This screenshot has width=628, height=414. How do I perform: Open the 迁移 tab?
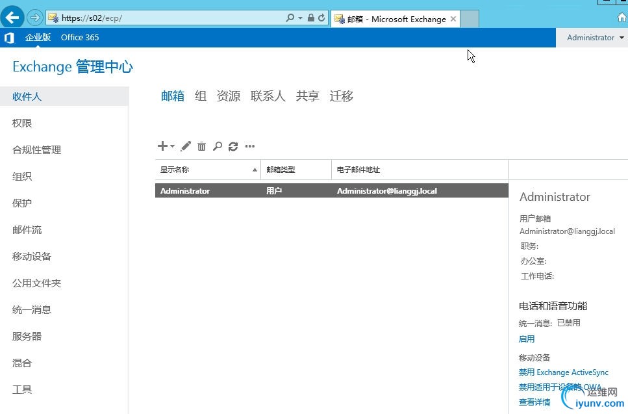tap(341, 96)
